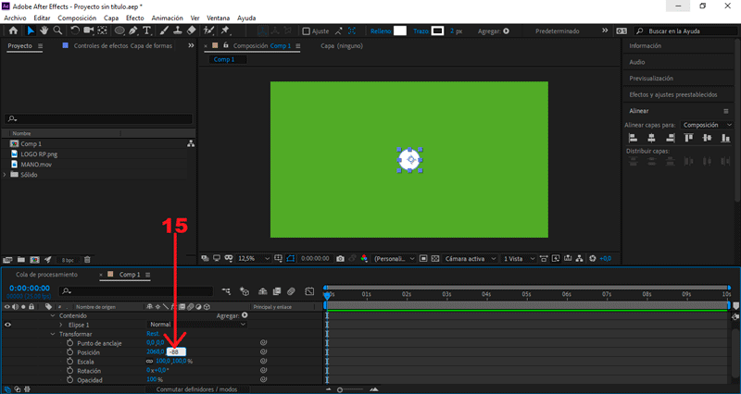Select the Zoom magnifier tool

pyautogui.click(x=57, y=31)
